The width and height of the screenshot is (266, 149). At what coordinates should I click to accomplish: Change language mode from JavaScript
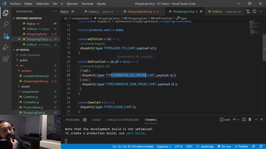(205, 147)
